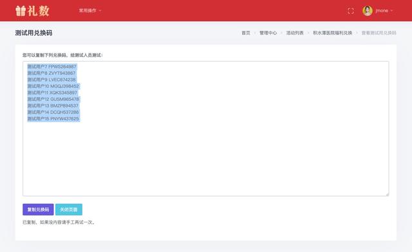Click the 测试用户7 code line

click(51, 67)
